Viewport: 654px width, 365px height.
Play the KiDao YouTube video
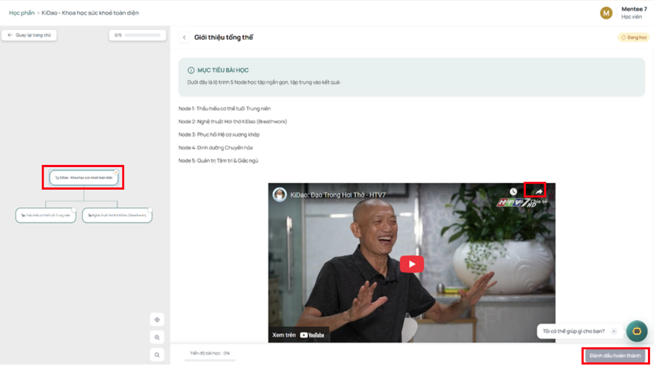tap(411, 264)
